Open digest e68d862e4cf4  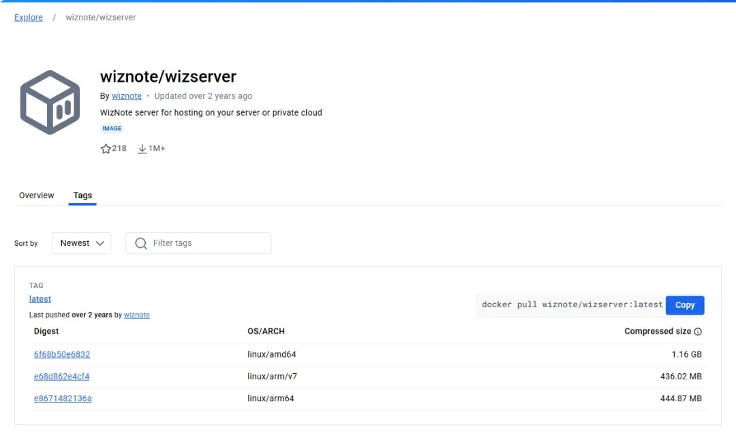click(61, 377)
